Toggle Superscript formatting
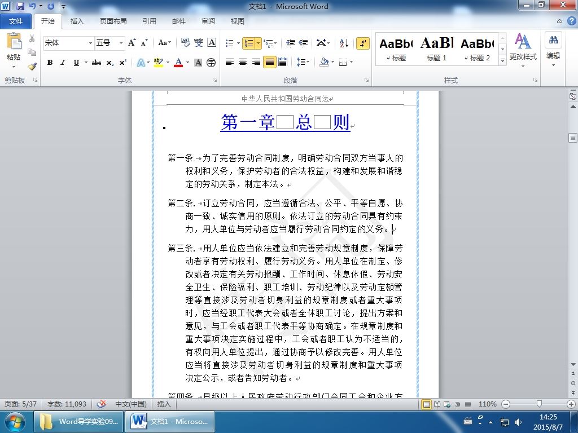The height and width of the screenshot is (433, 578). 122,63
